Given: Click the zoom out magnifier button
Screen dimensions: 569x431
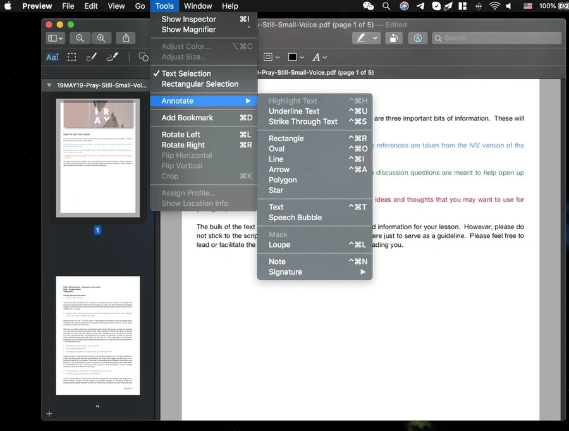Looking at the screenshot, I should (80, 38).
